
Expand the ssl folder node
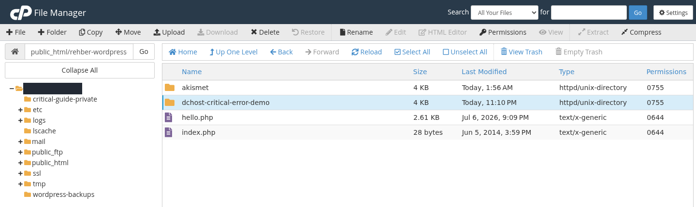point(21,173)
